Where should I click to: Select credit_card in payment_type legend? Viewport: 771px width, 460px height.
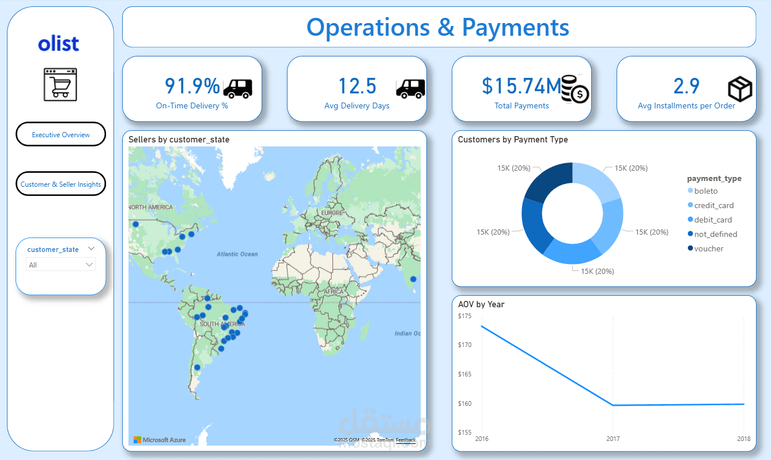(x=713, y=205)
